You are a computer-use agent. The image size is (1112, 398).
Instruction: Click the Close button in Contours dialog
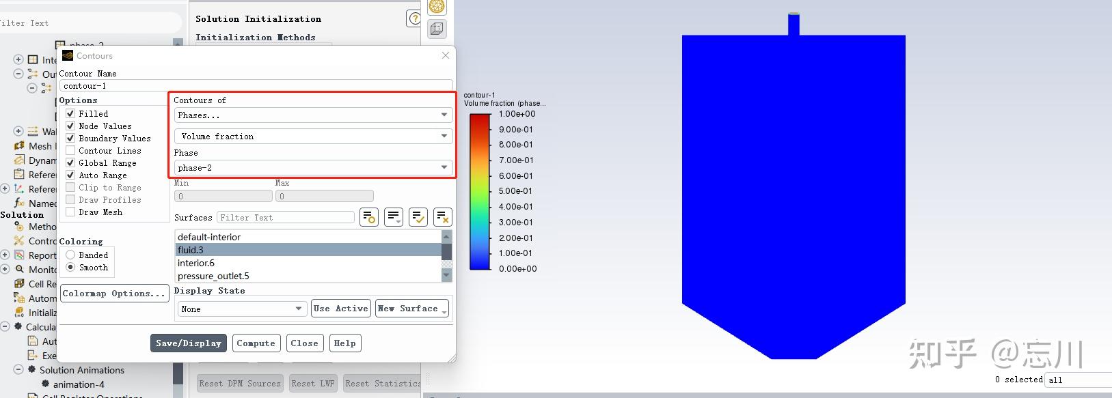pyautogui.click(x=304, y=343)
